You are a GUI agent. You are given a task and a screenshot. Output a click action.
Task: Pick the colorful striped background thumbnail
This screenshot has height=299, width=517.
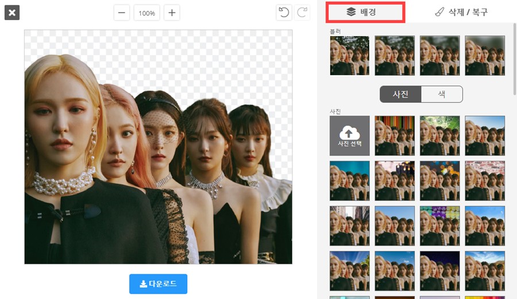click(x=395, y=135)
